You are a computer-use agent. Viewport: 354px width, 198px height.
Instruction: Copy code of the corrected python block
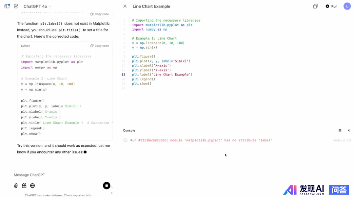pos(100,46)
